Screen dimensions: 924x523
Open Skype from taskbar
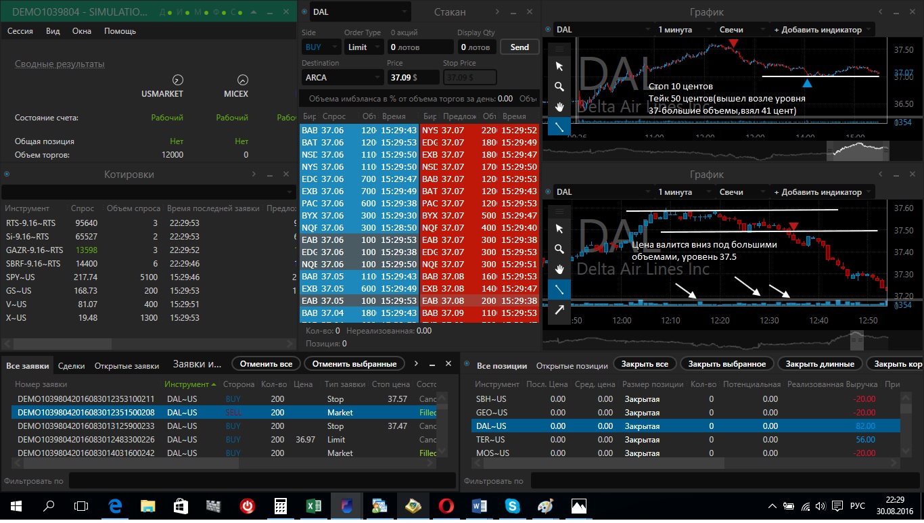click(x=512, y=506)
